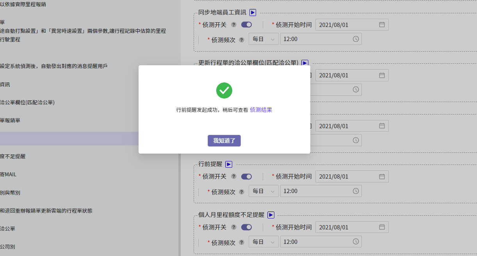Click text 以依據實際里程報銷 in left list
This screenshot has width=477, height=256.
point(23,4)
